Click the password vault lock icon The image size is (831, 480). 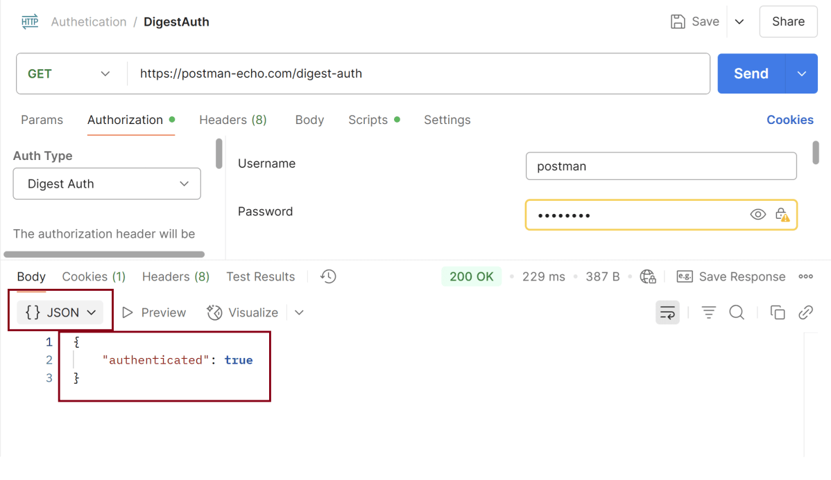coord(782,215)
